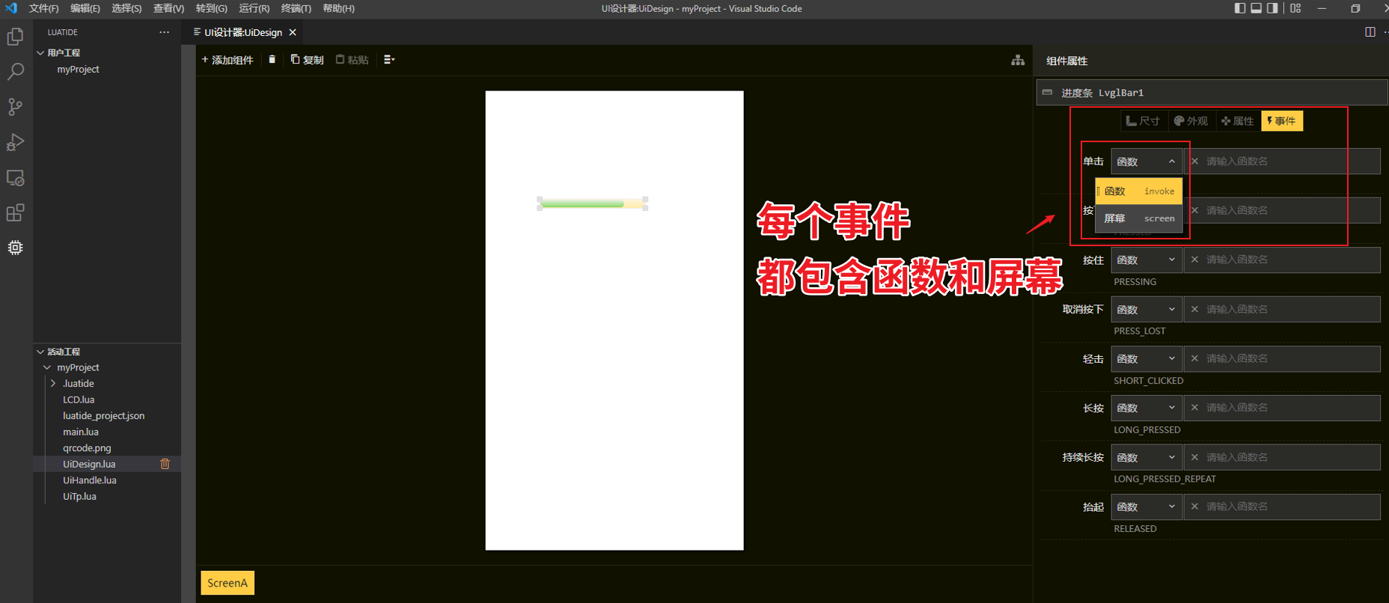Open the 编辑(E) menu

click(85, 8)
